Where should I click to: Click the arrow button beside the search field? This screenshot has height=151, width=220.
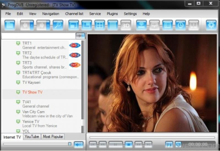80,36
